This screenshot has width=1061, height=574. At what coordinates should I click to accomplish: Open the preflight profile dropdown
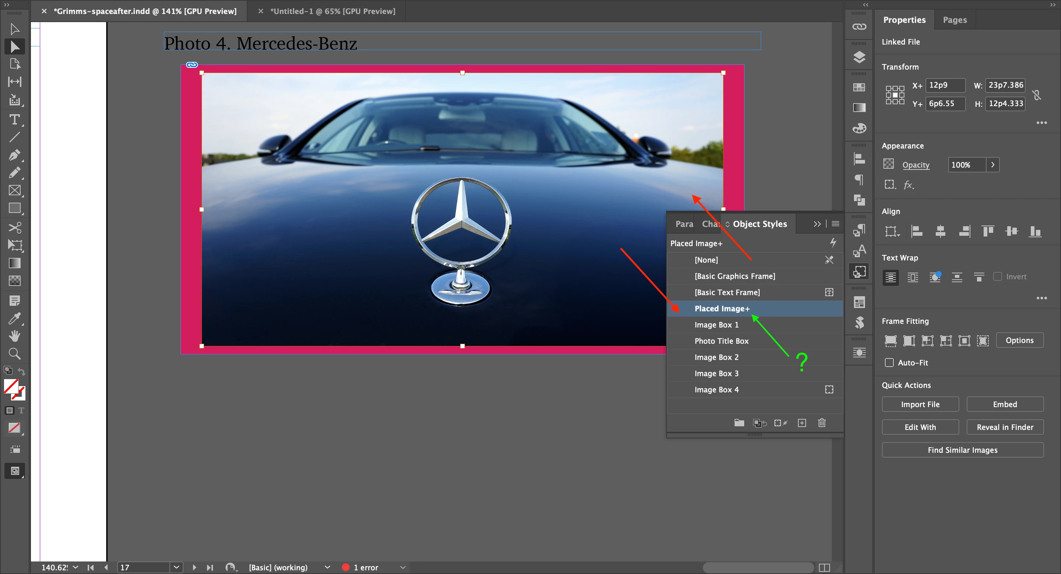[x=327, y=567]
